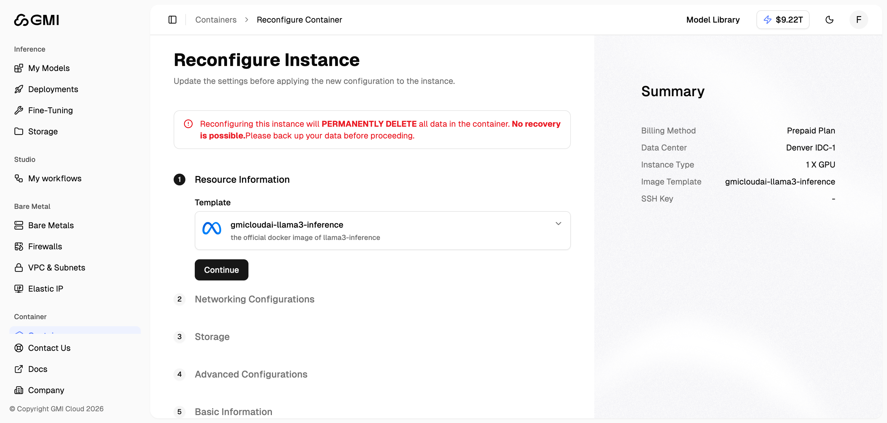Toggle dark mode with the moon icon

[830, 20]
